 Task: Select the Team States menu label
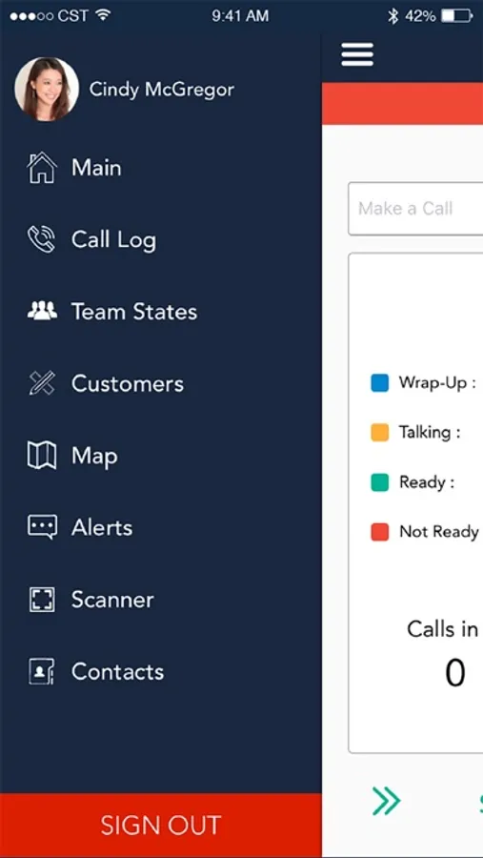(134, 312)
